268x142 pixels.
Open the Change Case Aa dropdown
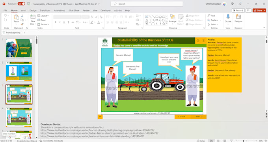tap(85, 22)
